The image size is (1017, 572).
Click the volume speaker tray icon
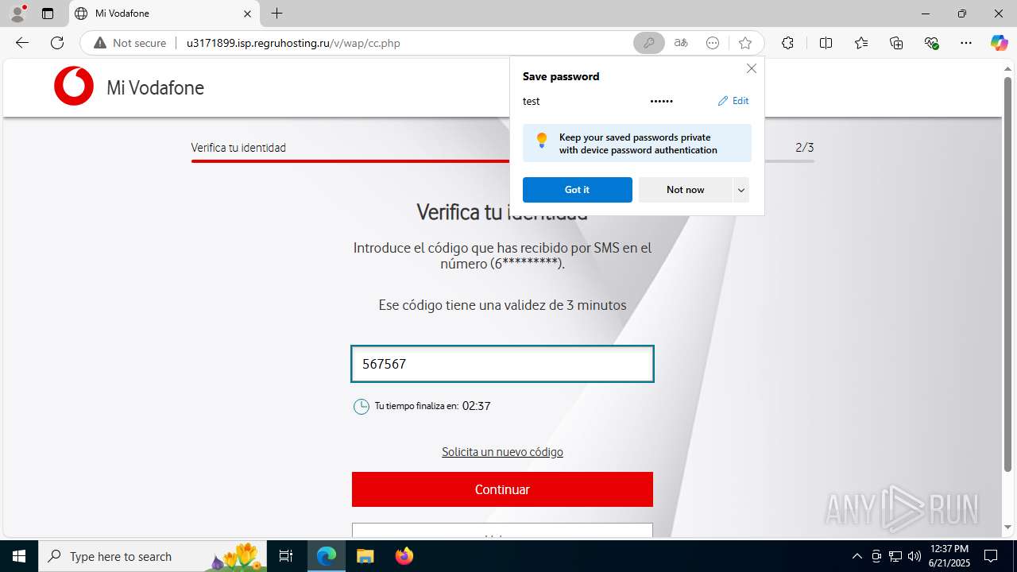[x=915, y=556]
